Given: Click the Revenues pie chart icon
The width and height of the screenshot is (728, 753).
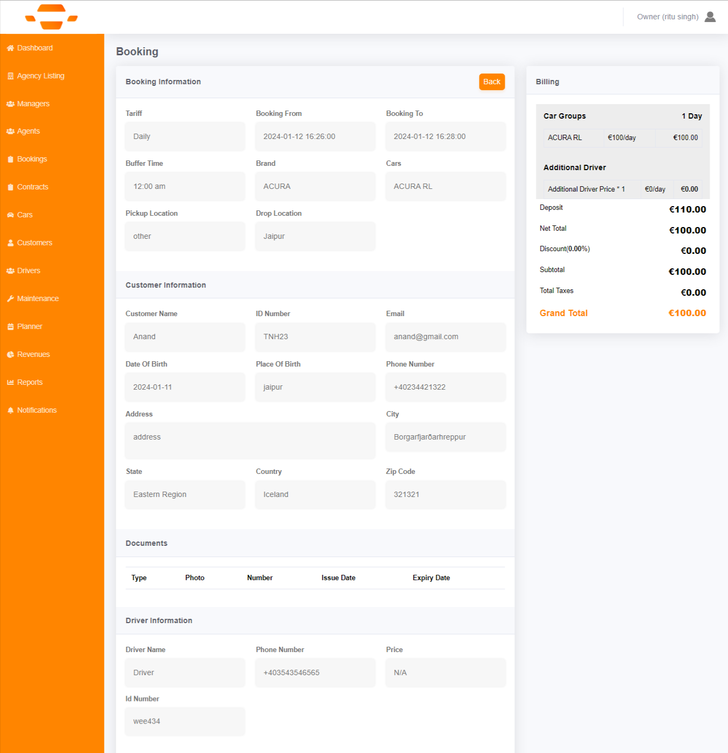Looking at the screenshot, I should pos(10,355).
